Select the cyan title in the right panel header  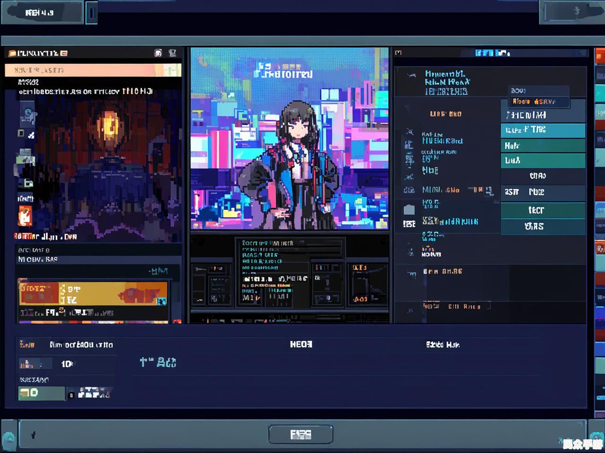click(x=493, y=53)
